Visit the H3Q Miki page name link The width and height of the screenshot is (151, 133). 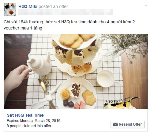pos(28,6)
